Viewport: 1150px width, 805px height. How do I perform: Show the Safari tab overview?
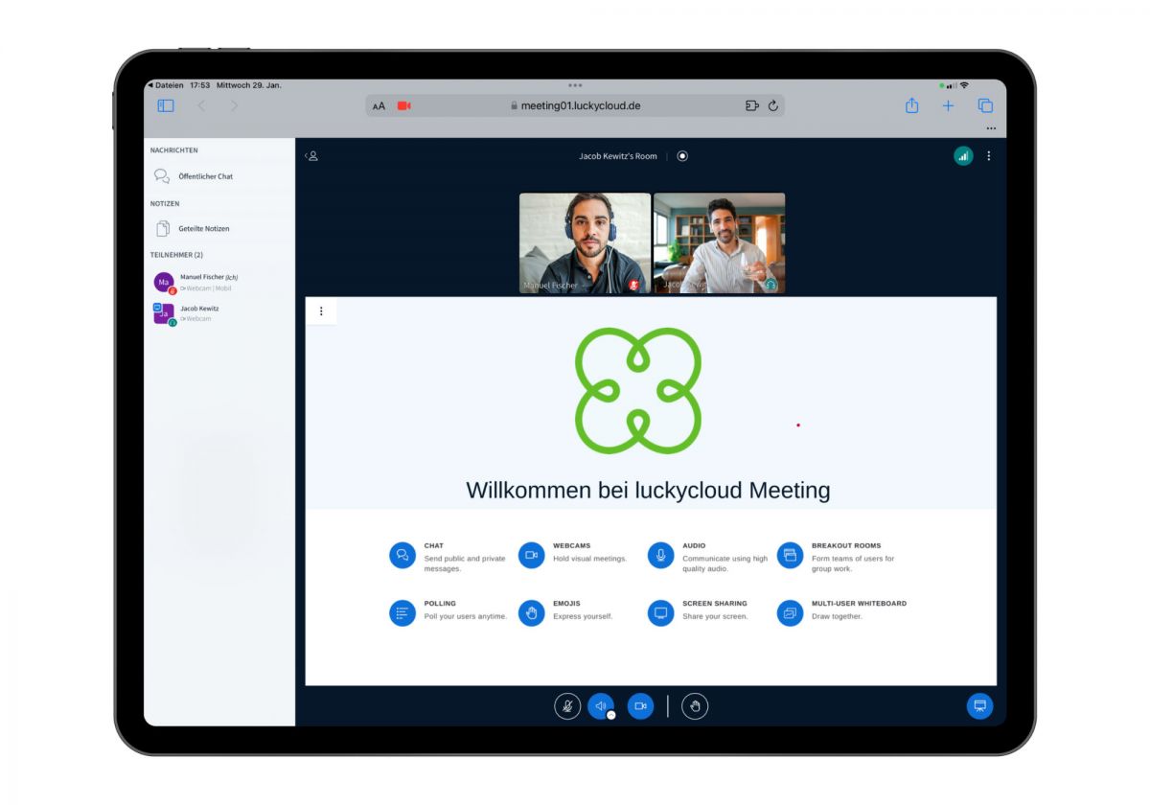click(985, 105)
